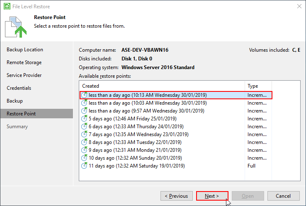This screenshot has height=206, width=306.
Task: Click the File Level Restore title bar icon
Action: tap(7, 6)
